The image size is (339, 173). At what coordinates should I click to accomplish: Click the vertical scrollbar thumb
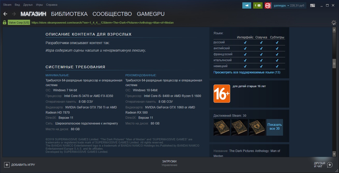334,63
